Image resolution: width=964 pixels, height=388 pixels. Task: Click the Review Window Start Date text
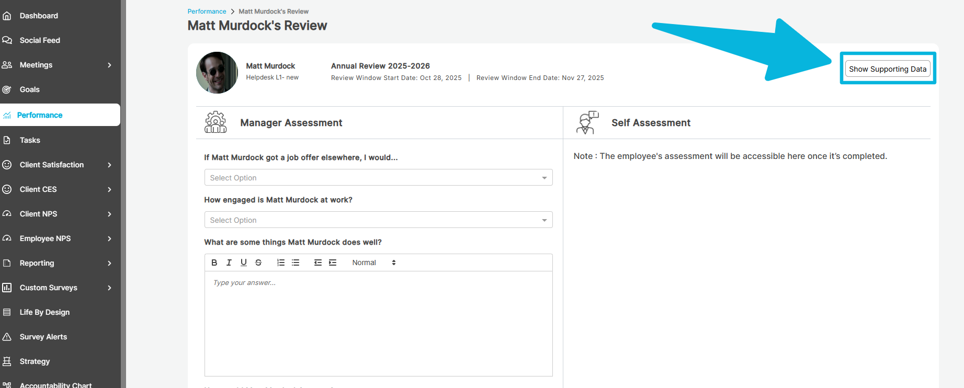[396, 78]
